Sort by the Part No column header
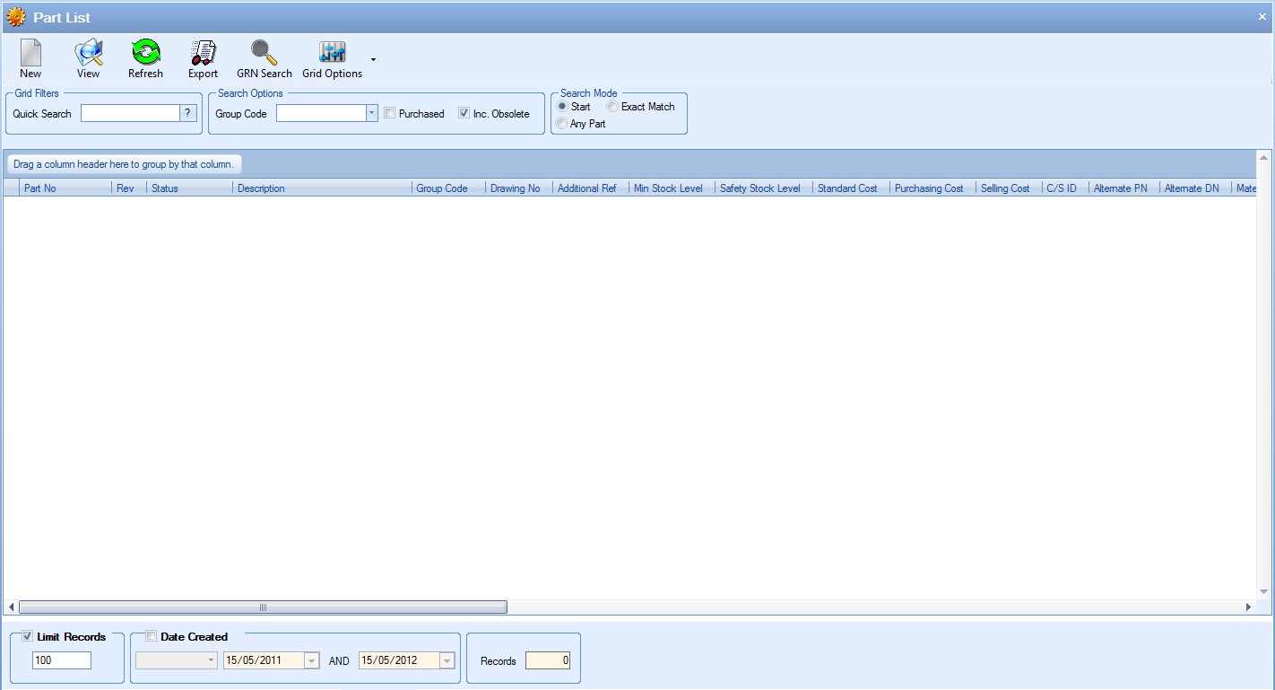Screen dimensions: 1275x690 (x=65, y=188)
